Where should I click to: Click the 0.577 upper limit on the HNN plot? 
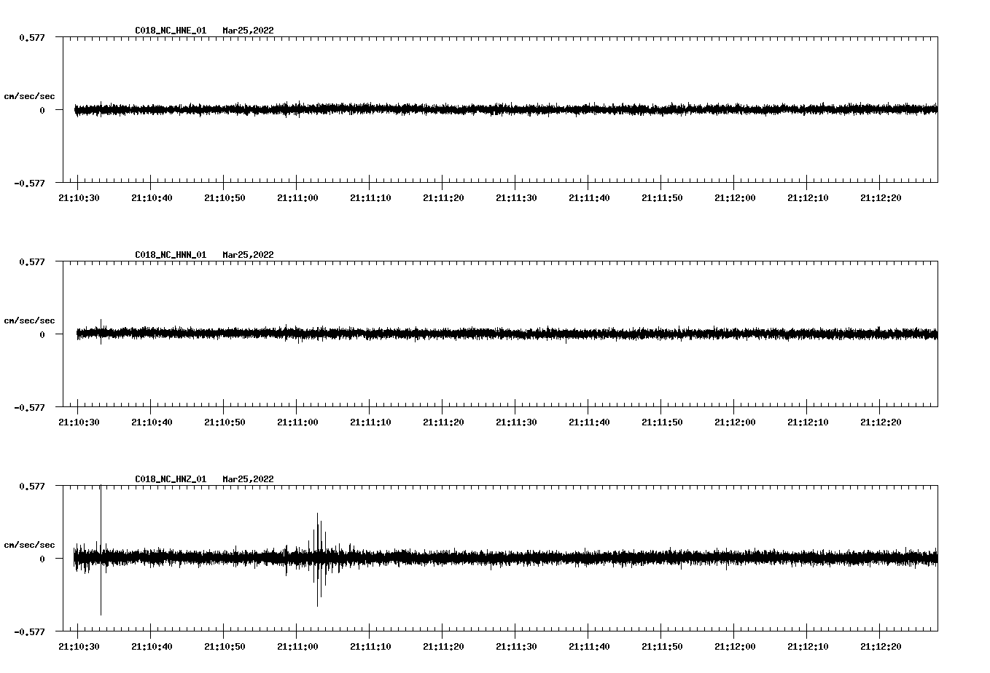pos(31,261)
